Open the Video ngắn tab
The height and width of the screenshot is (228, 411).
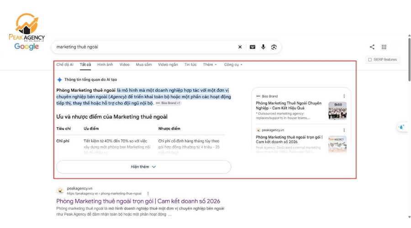(x=168, y=64)
